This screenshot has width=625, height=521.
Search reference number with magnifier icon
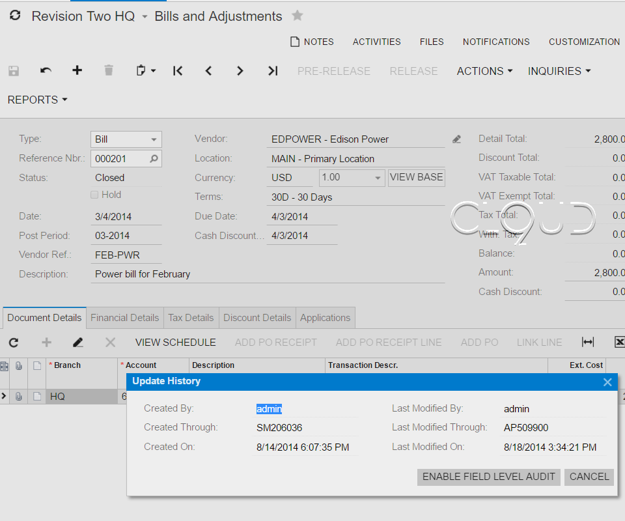point(154,159)
